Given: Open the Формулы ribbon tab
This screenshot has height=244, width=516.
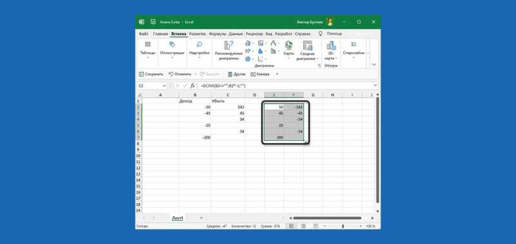Looking at the screenshot, I should [217, 34].
